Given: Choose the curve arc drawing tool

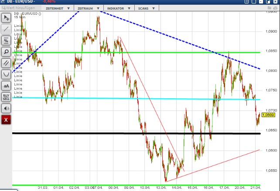Looking at the screenshot, I should tap(6, 74).
